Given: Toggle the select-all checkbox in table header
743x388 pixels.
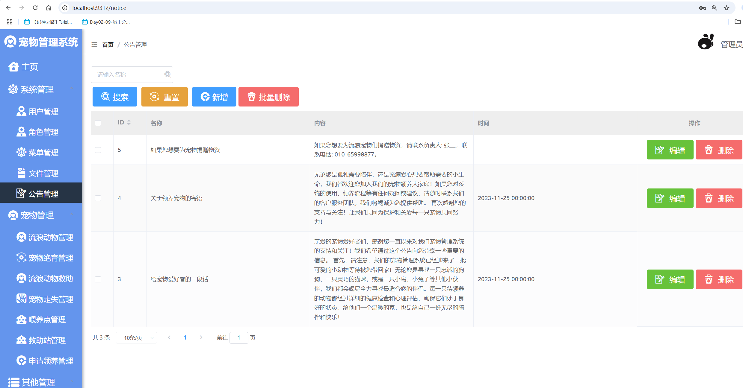Looking at the screenshot, I should coord(98,123).
